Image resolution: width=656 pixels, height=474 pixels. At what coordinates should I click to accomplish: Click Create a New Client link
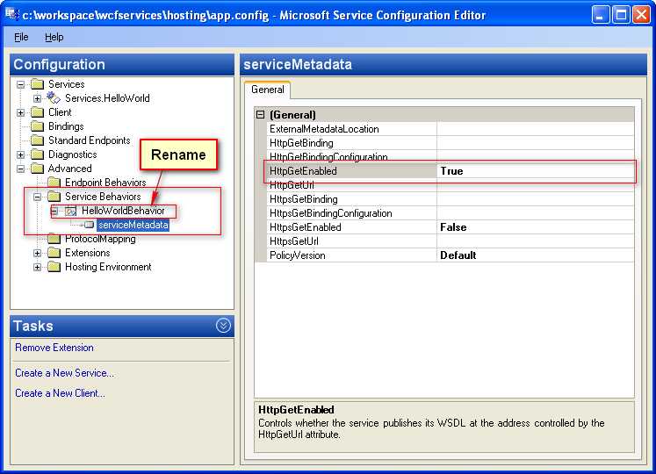click(60, 393)
